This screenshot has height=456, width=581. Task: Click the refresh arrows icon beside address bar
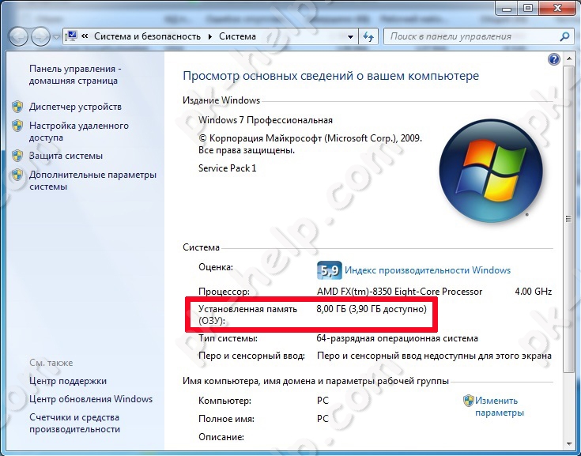point(368,36)
